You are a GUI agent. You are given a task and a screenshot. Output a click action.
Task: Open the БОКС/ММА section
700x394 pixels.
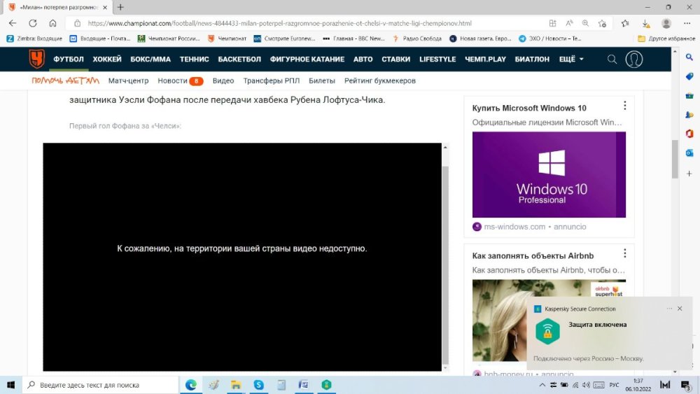tap(150, 59)
